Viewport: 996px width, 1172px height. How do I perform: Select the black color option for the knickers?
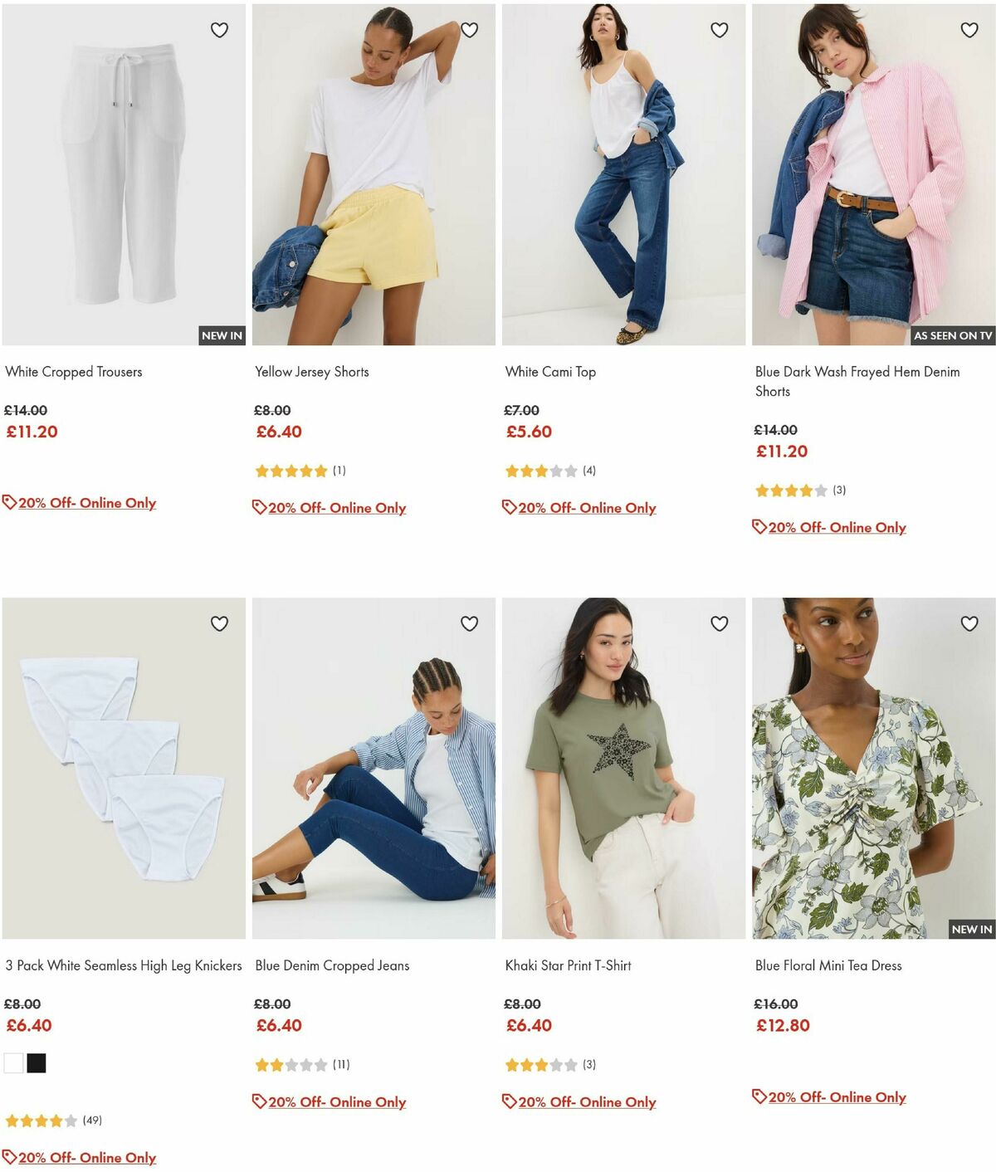point(35,1062)
